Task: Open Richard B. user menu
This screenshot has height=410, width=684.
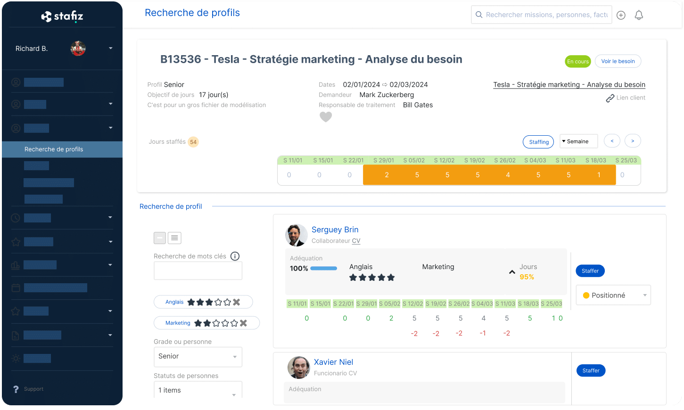Action: click(110, 49)
